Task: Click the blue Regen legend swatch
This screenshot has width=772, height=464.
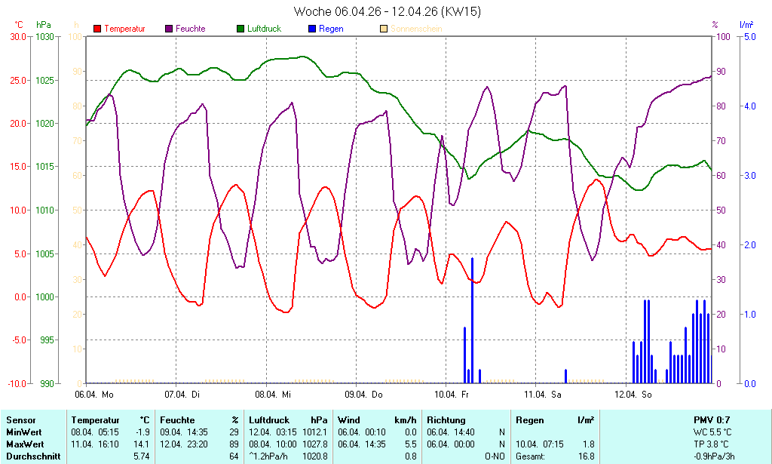Action: click(313, 29)
